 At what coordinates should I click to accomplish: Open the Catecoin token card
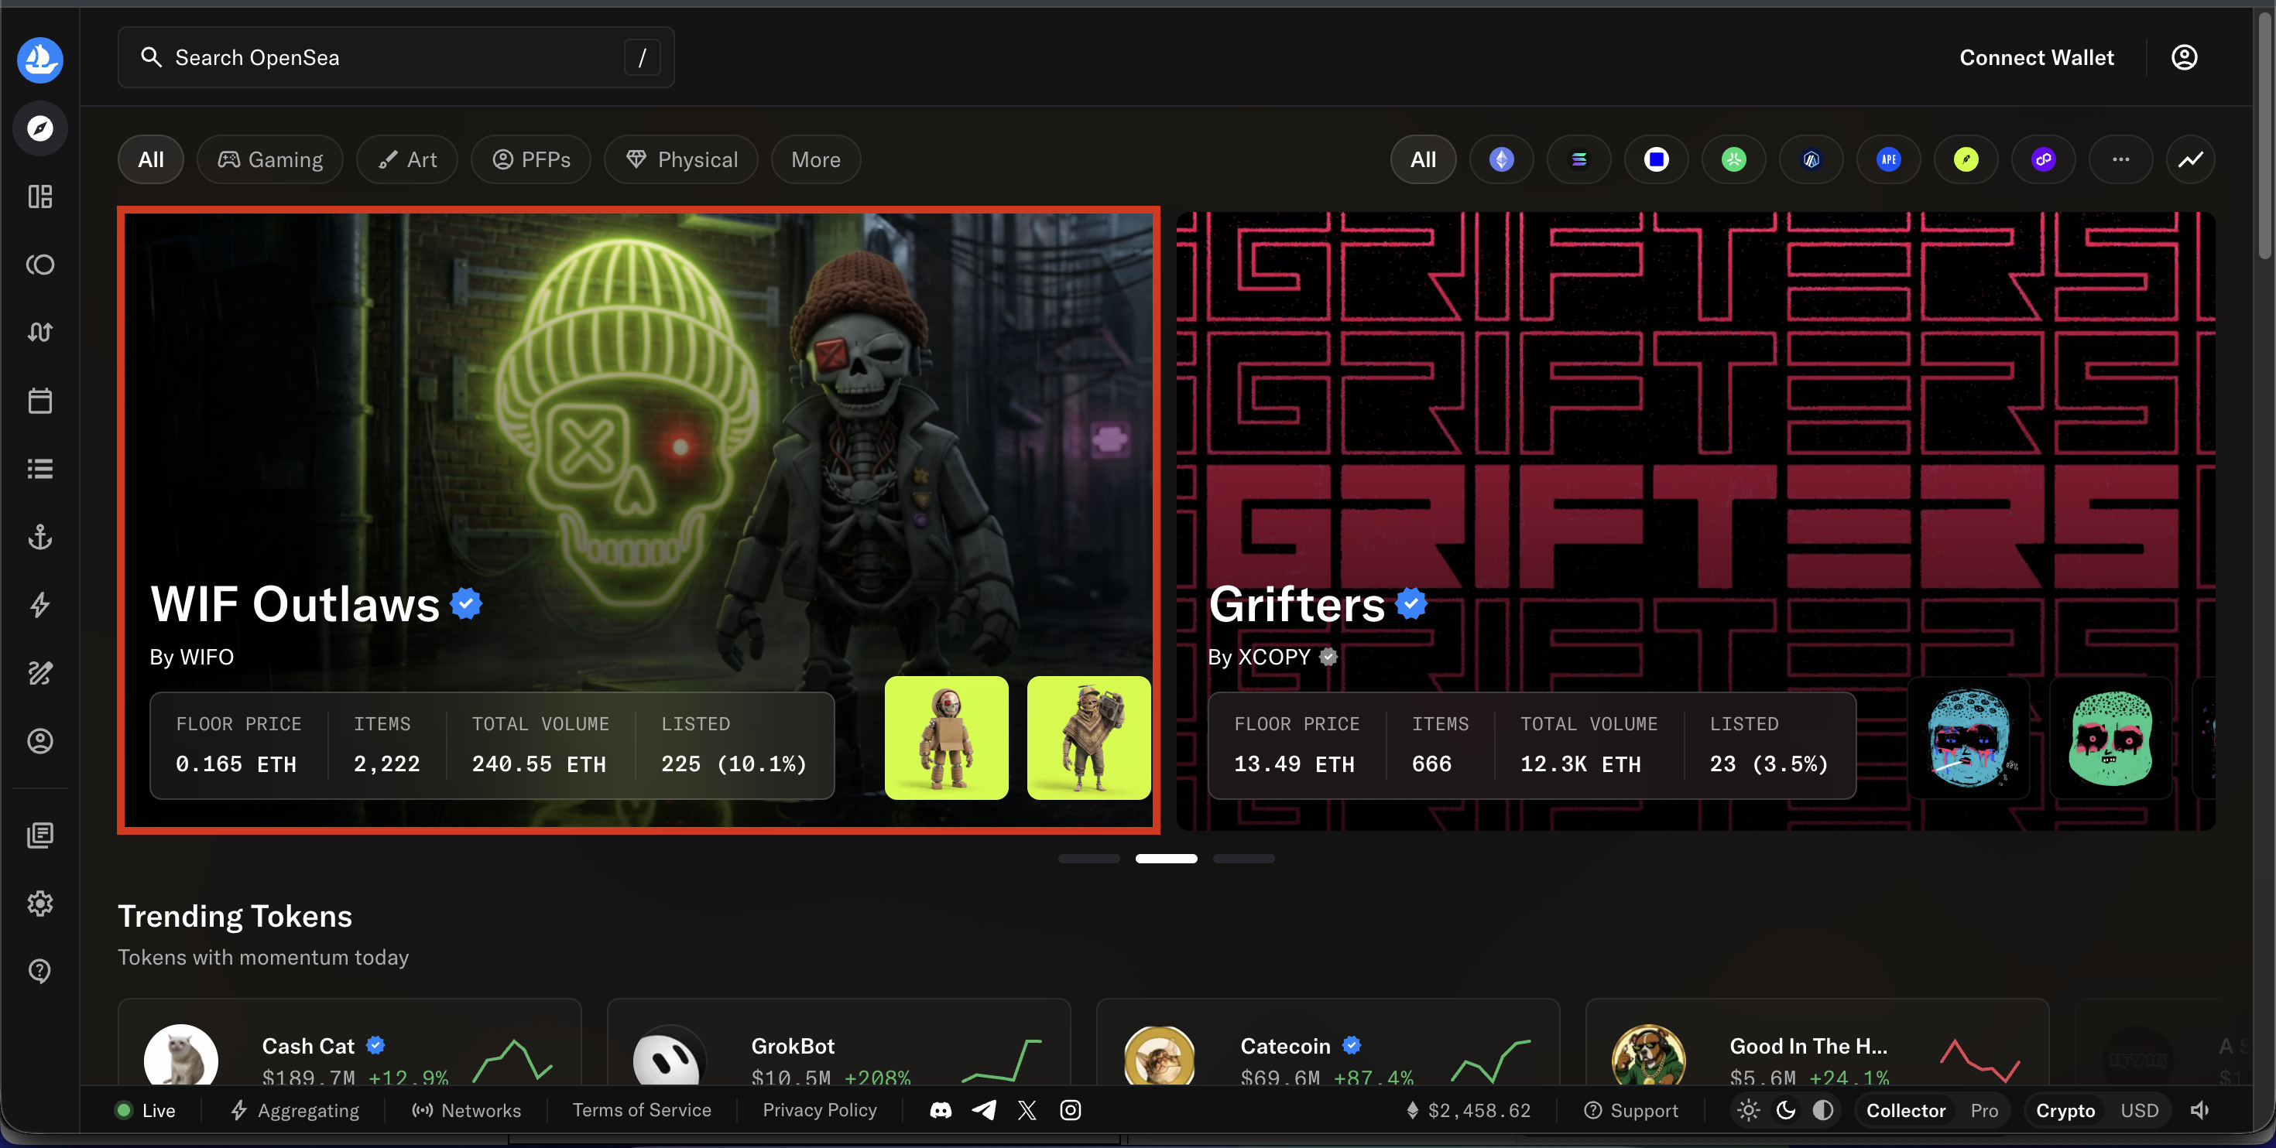point(1328,1043)
